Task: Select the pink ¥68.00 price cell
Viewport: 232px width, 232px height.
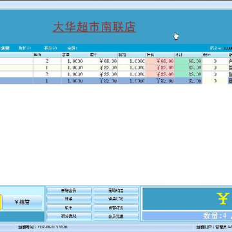Action: click(160, 61)
